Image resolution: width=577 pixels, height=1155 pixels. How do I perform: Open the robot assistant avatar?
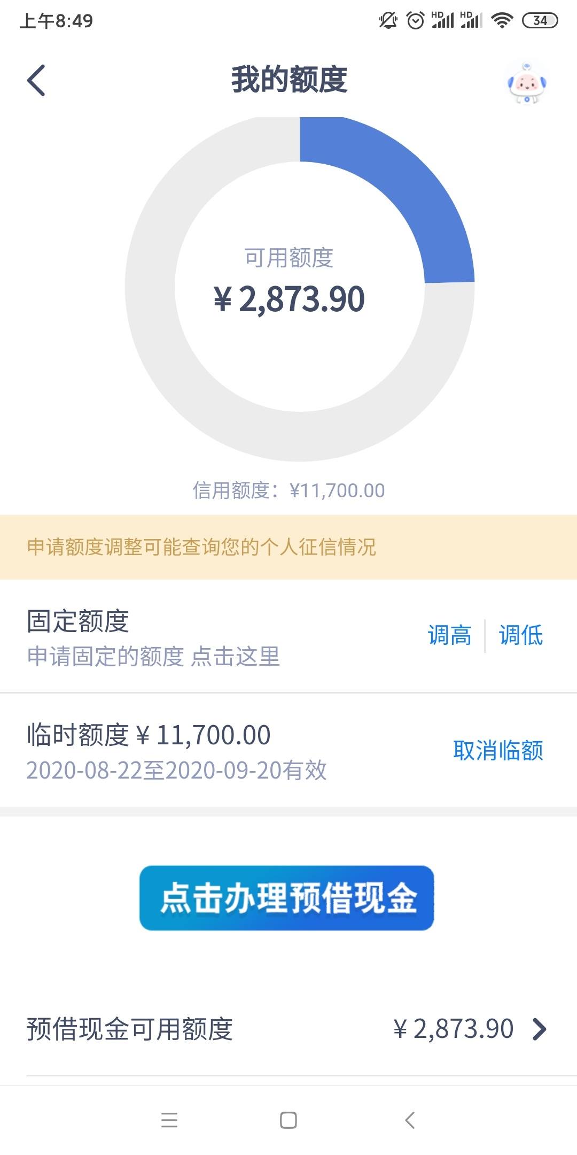527,83
